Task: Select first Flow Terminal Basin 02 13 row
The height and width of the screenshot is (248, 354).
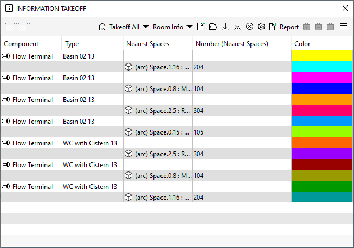Action: (146, 56)
